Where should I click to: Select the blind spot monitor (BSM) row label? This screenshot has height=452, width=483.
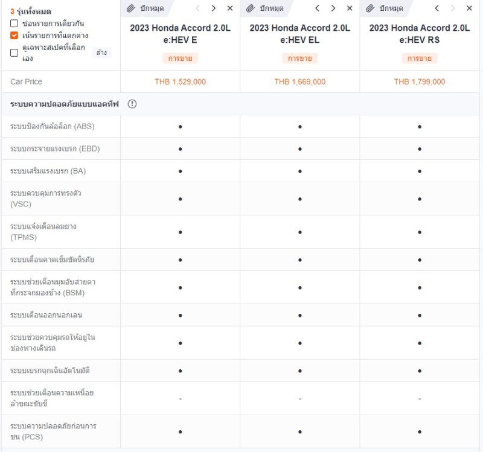click(53, 287)
